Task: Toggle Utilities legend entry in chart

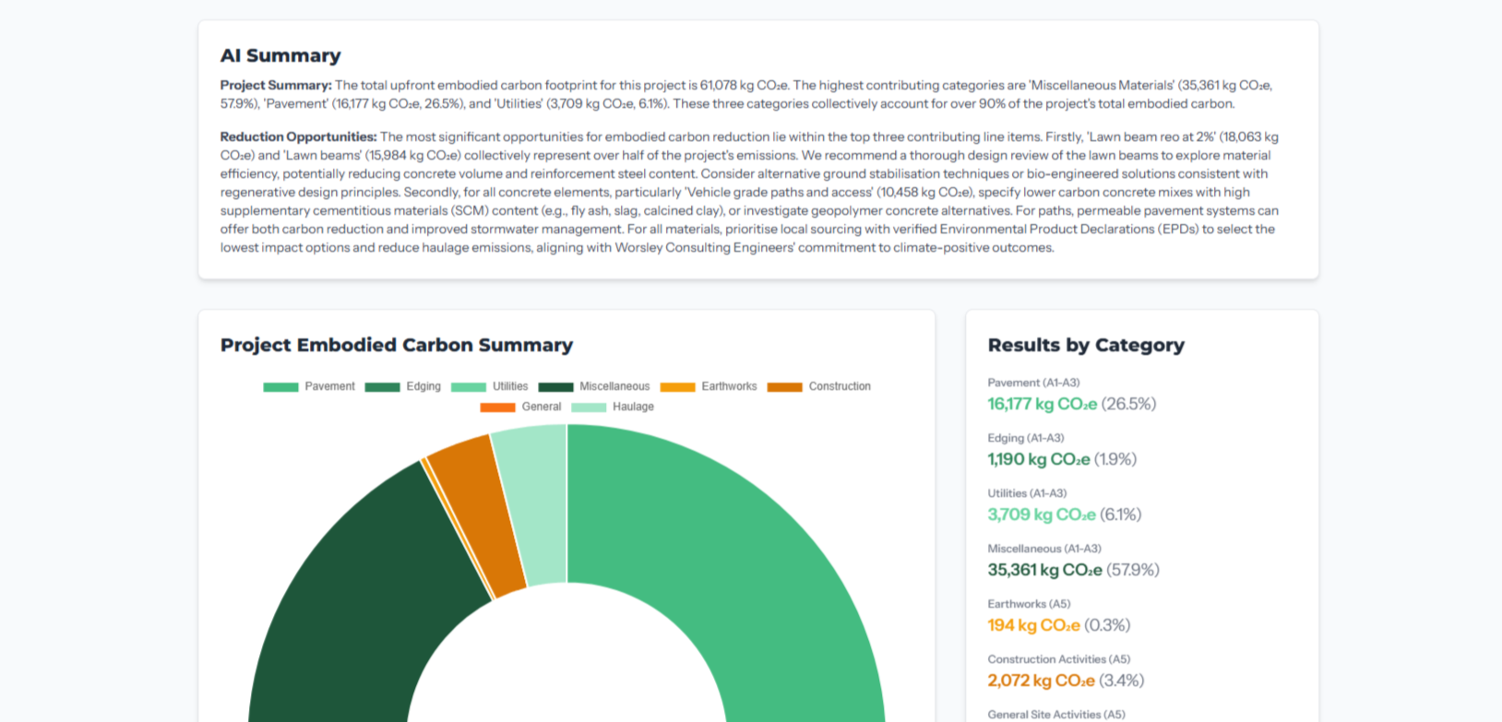Action: click(490, 386)
